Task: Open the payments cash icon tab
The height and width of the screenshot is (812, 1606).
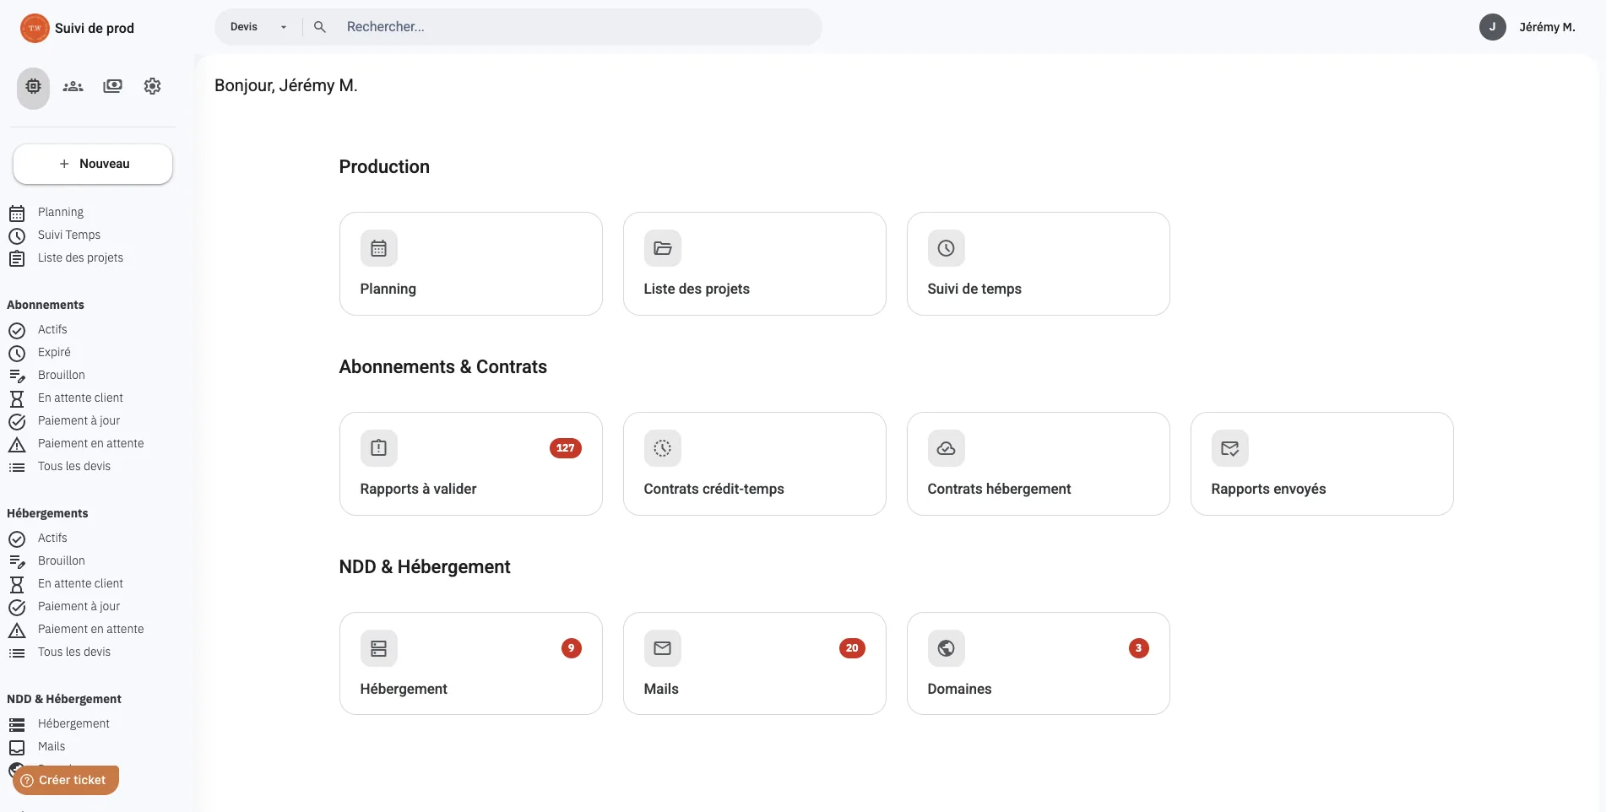Action: (112, 87)
